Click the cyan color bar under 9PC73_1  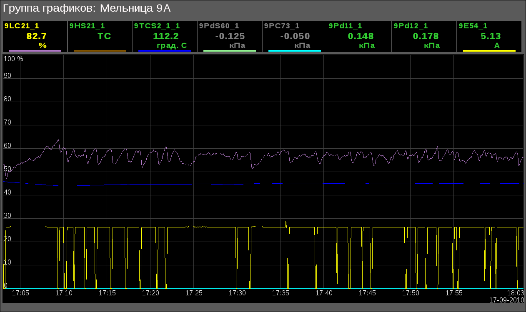pos(295,51)
